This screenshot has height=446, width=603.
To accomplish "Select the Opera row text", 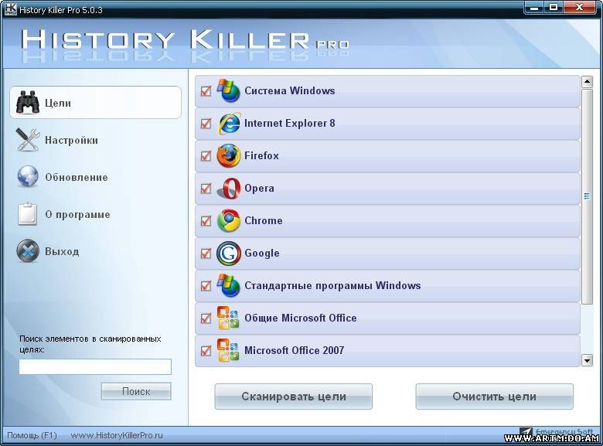I will pyautogui.click(x=260, y=189).
